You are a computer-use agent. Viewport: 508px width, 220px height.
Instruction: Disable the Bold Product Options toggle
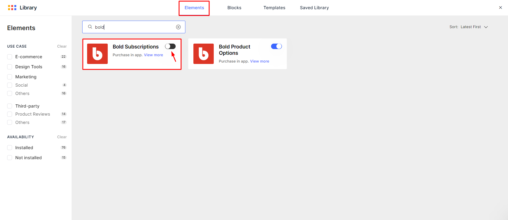(x=276, y=46)
